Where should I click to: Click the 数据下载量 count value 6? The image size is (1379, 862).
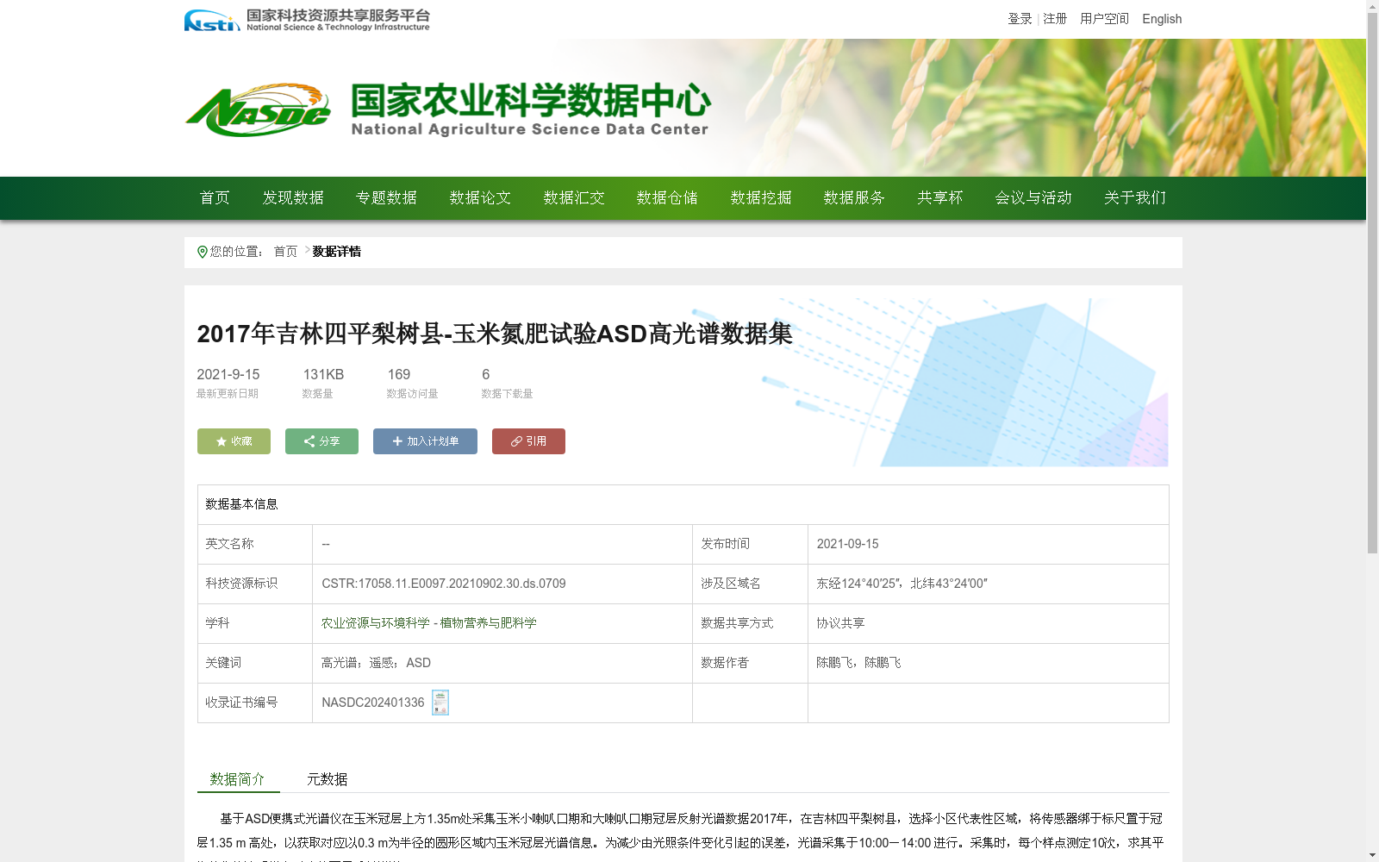[x=486, y=374]
